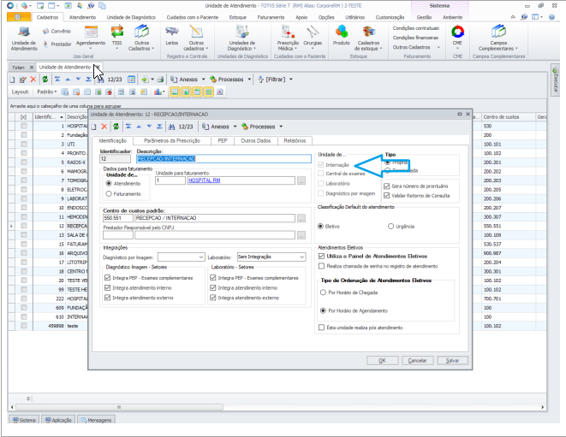566x437 pixels.
Task: Toggle Utiliza o Painel de Atendimentos Eletivos
Action: (321, 256)
